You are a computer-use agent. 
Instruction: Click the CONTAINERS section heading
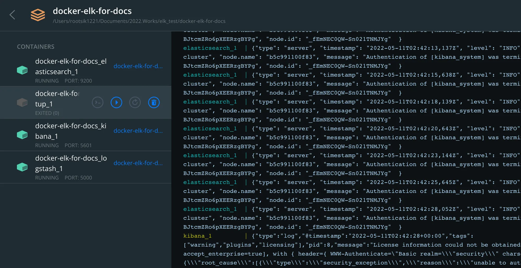point(36,47)
